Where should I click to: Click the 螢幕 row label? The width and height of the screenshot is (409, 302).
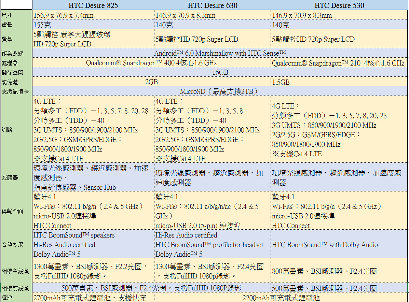point(16,39)
